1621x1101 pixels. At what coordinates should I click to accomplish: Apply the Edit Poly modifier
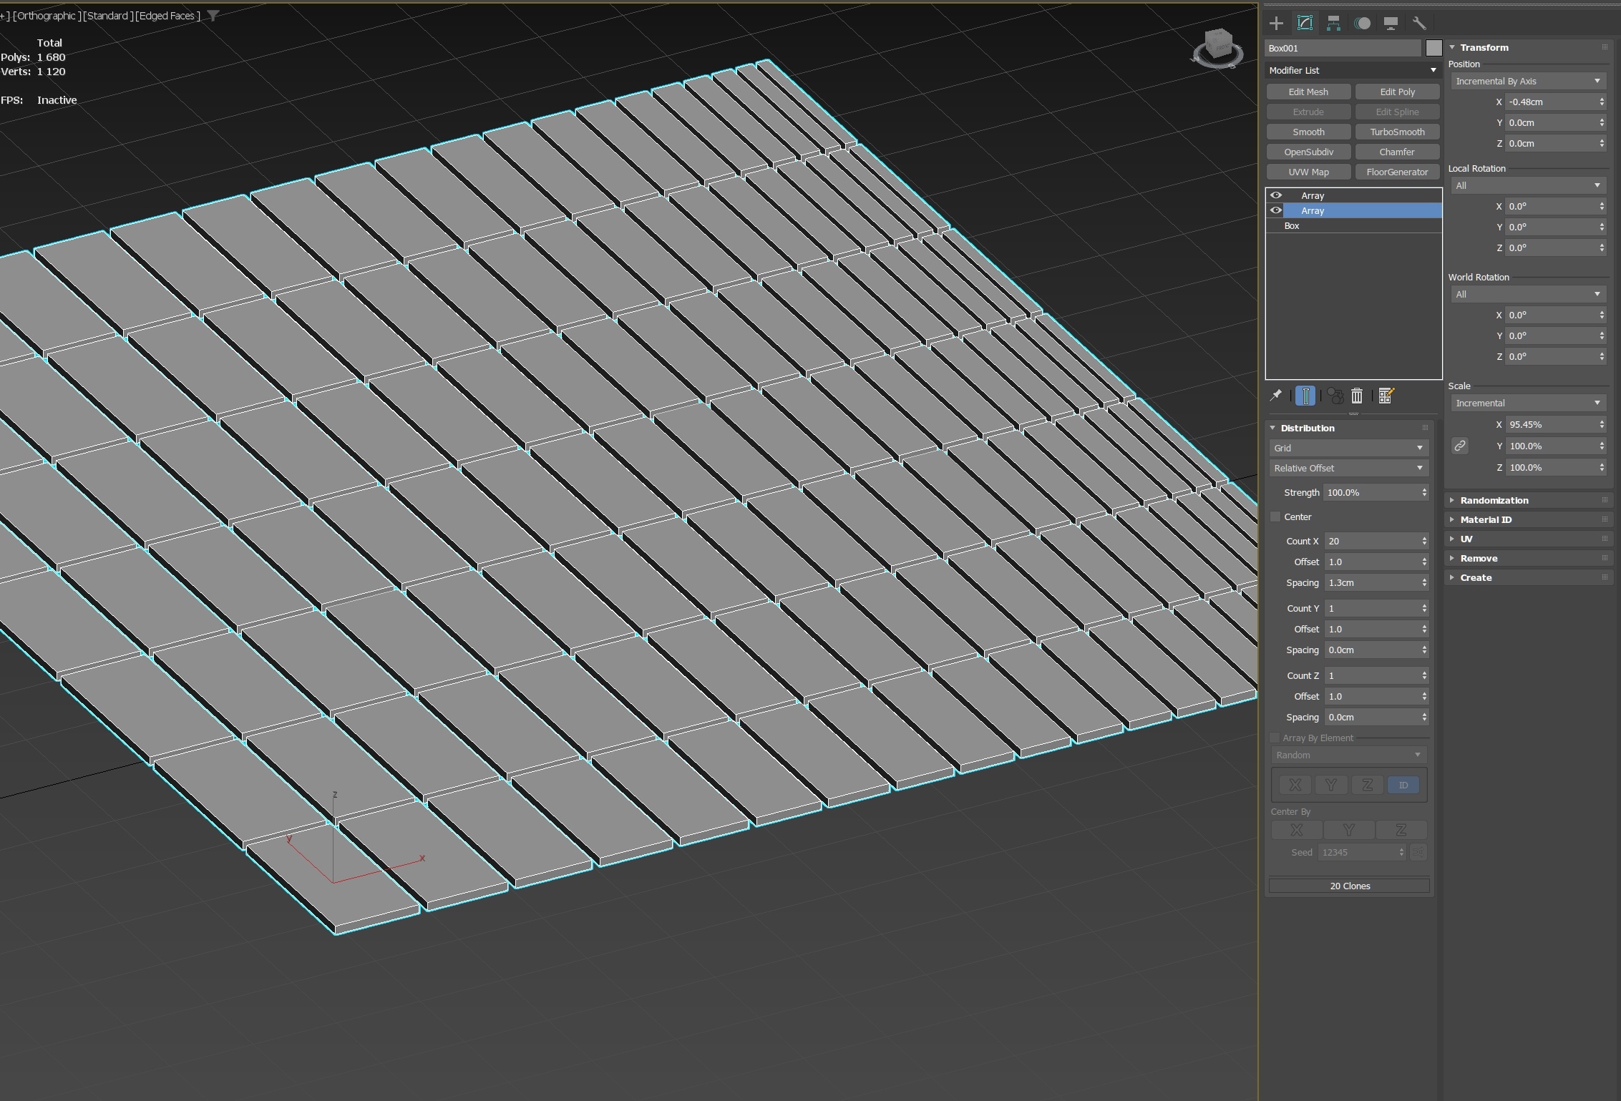tap(1397, 92)
